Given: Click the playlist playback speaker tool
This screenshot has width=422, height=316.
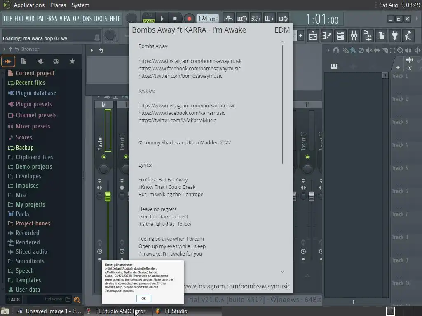Looking at the screenshot, I should point(408,50).
